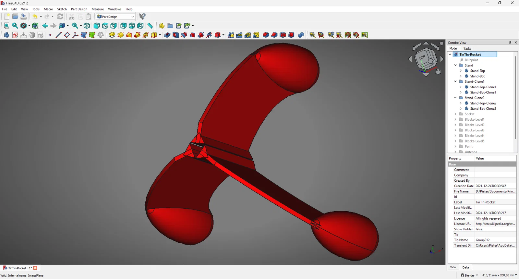Click the Create sketch icon
This screenshot has height=279, width=519.
15,35
